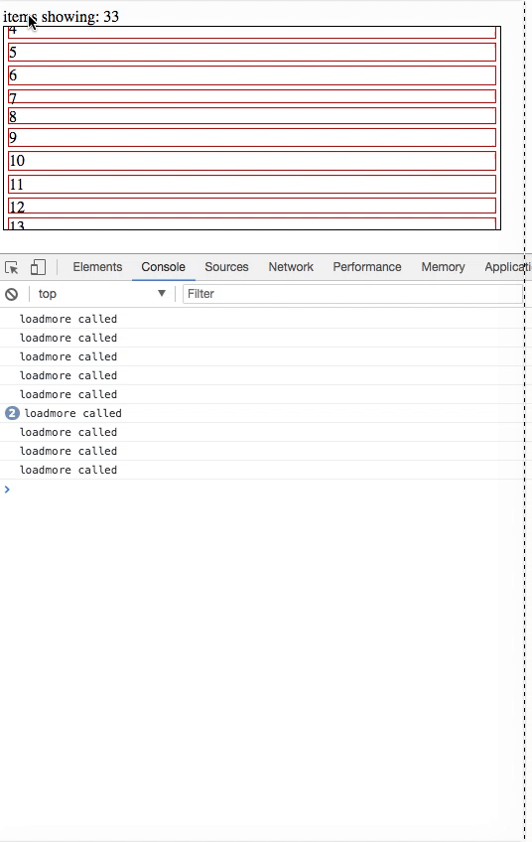Select list row labeled 5
This screenshot has height=842, width=532.
pyautogui.click(x=252, y=52)
